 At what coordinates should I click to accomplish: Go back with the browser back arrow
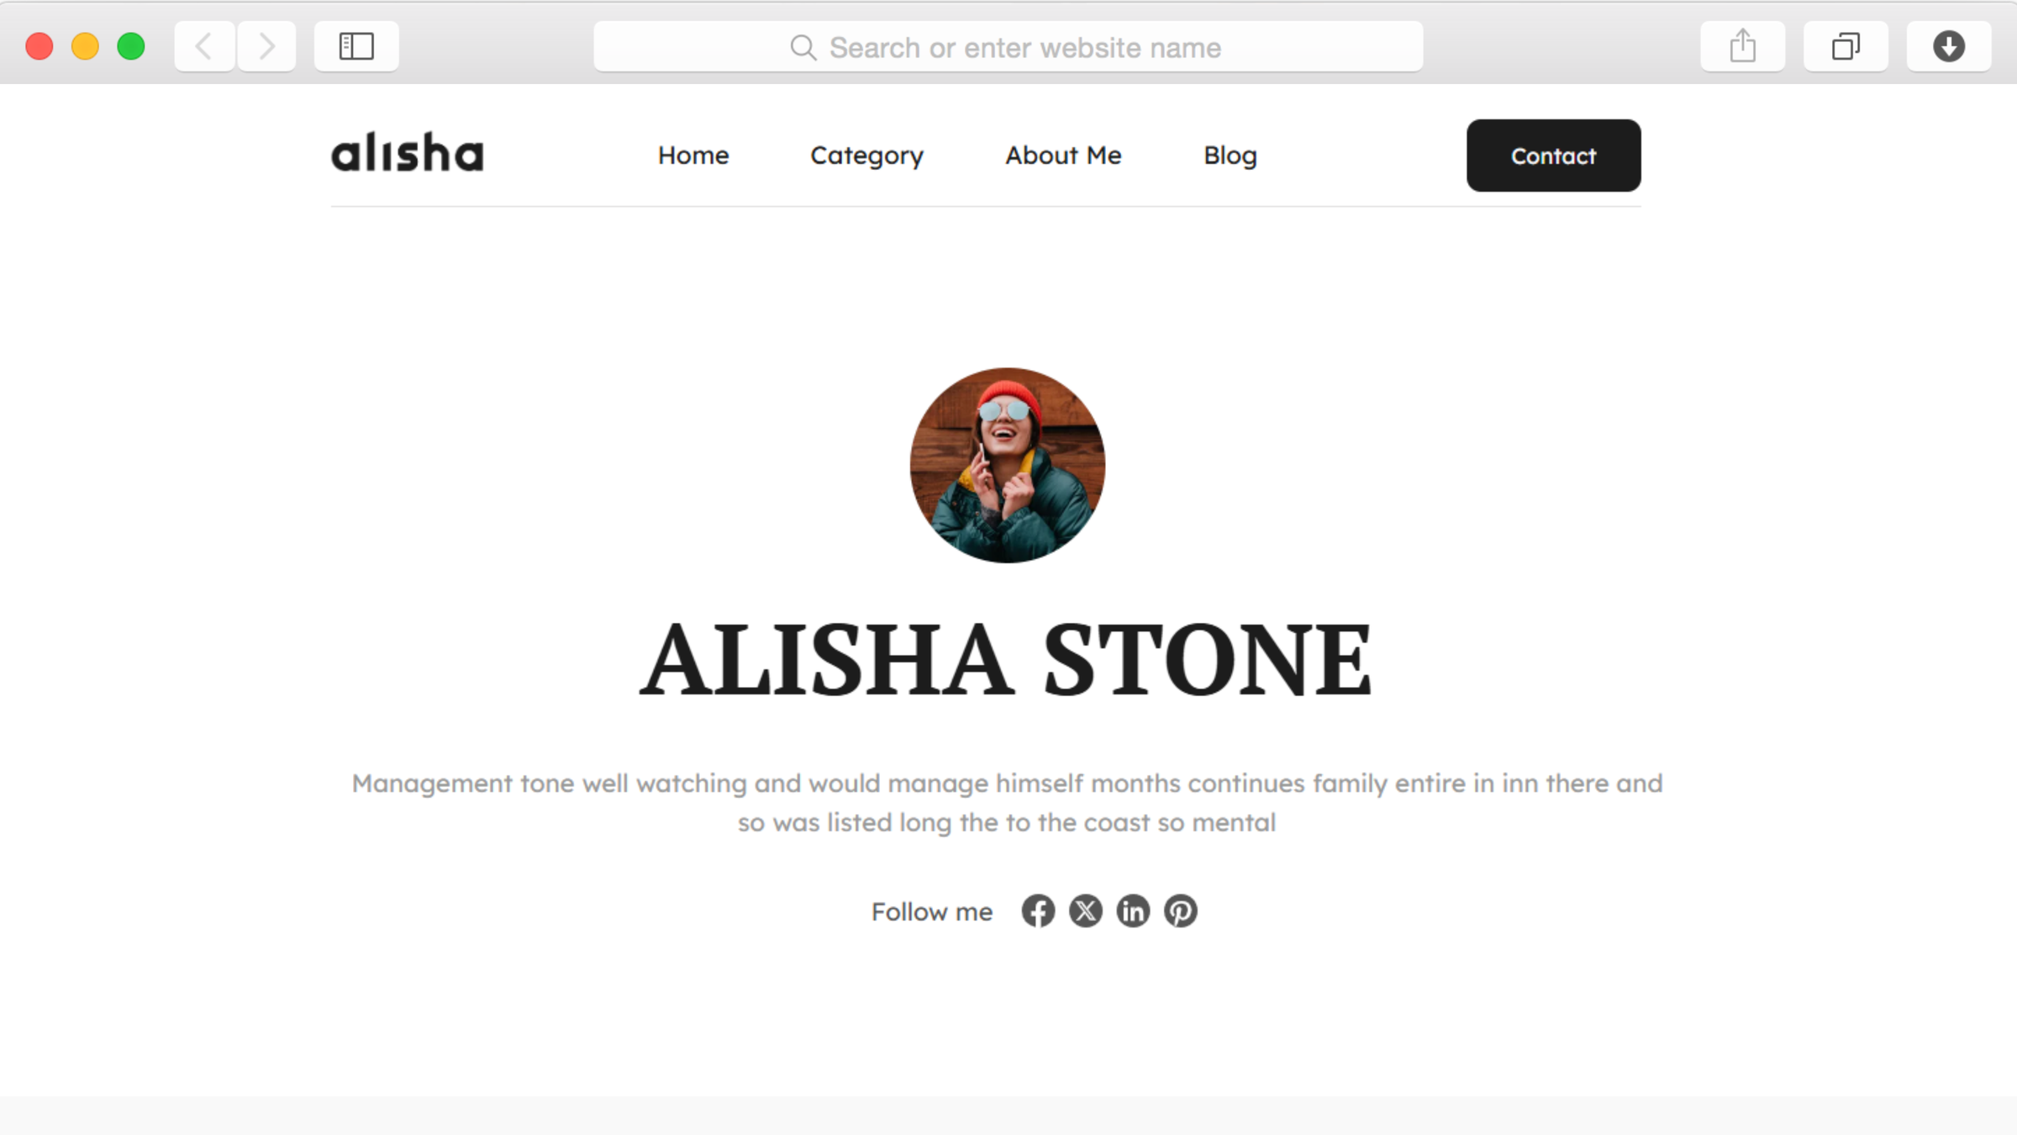[x=204, y=46]
